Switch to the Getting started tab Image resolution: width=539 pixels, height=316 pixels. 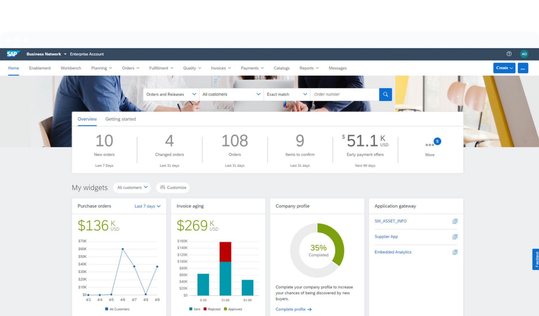point(120,119)
